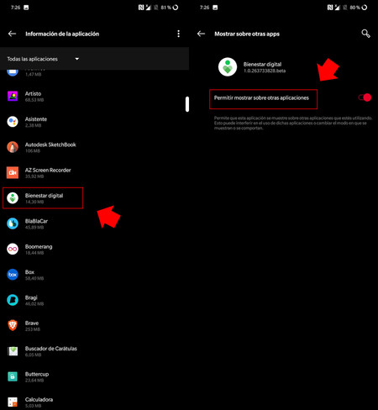Tap clock 7:26 in left status bar

click(15, 8)
